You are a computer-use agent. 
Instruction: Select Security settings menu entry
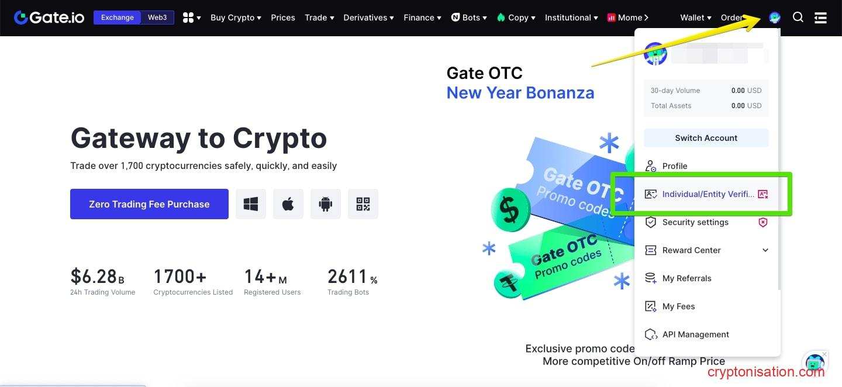[695, 222]
